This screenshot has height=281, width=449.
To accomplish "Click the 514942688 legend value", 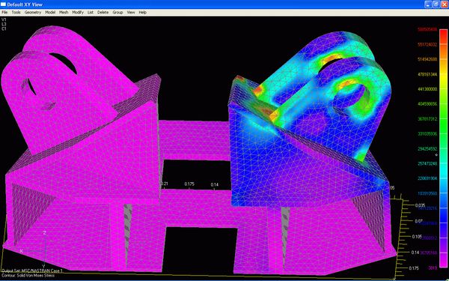I will pyautogui.click(x=427, y=59).
